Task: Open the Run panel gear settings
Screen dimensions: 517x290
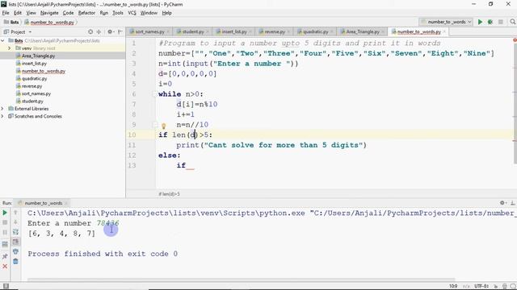Action: 502,203
